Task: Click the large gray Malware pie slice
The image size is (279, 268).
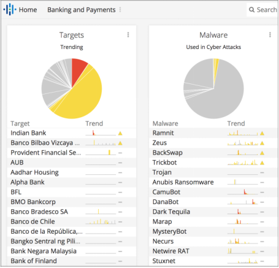Action: pyautogui.click(x=223, y=96)
